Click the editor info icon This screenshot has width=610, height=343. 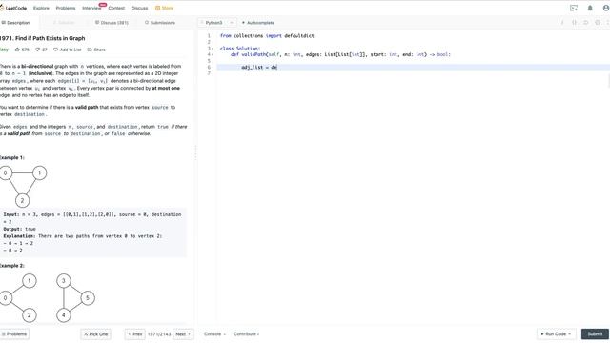point(562,23)
